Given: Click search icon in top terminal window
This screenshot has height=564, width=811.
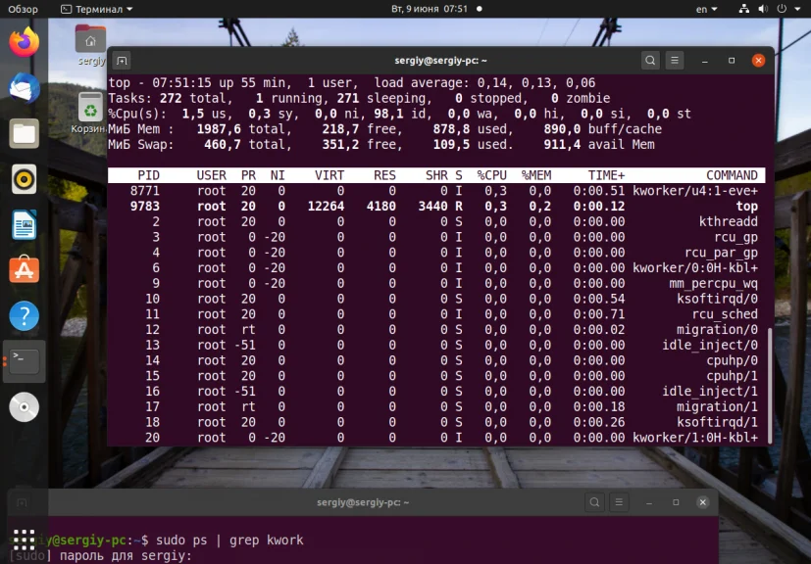Looking at the screenshot, I should click(x=650, y=61).
